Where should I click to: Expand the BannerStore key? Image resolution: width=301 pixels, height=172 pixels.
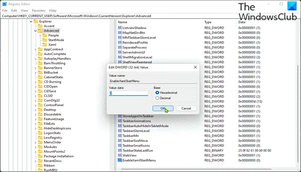[36, 68]
